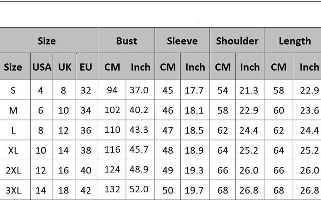Click sleeve inch value 19.3
Image resolution: width=321 pixels, height=201 pixels.
click(194, 170)
